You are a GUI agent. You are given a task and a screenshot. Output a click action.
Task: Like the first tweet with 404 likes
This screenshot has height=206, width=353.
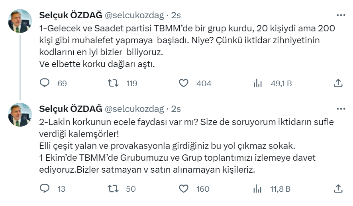184,83
